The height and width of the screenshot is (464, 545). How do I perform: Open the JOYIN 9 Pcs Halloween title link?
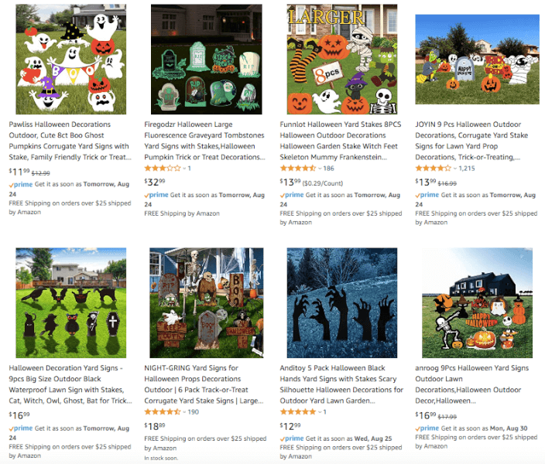pyautogui.click(x=471, y=141)
